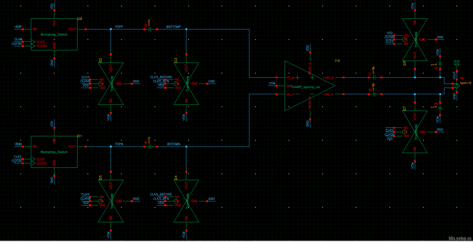Select TransGate symbol I25
Viewport: 473px width, 242px height.
tap(111, 201)
